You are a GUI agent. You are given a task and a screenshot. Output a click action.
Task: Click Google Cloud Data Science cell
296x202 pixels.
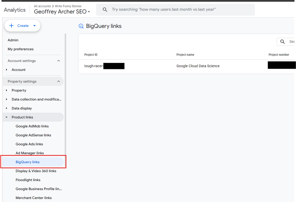point(198,66)
